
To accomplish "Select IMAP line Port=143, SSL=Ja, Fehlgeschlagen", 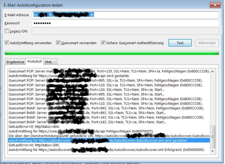I will click(106, 117).
